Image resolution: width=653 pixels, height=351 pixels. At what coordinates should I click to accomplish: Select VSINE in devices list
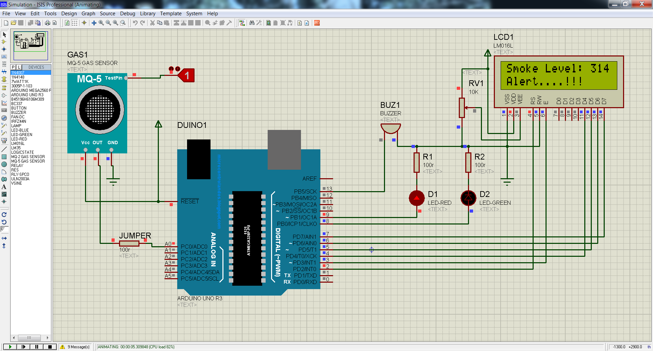[x=31, y=183]
